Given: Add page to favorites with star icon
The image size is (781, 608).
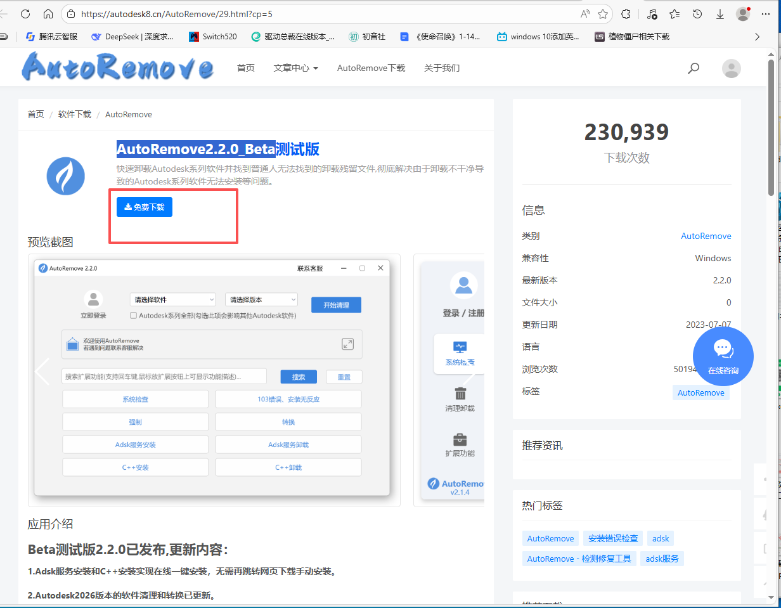Looking at the screenshot, I should [x=603, y=13].
